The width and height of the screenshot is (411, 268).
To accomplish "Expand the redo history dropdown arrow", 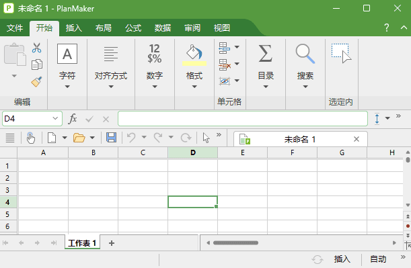I will 171,137.
